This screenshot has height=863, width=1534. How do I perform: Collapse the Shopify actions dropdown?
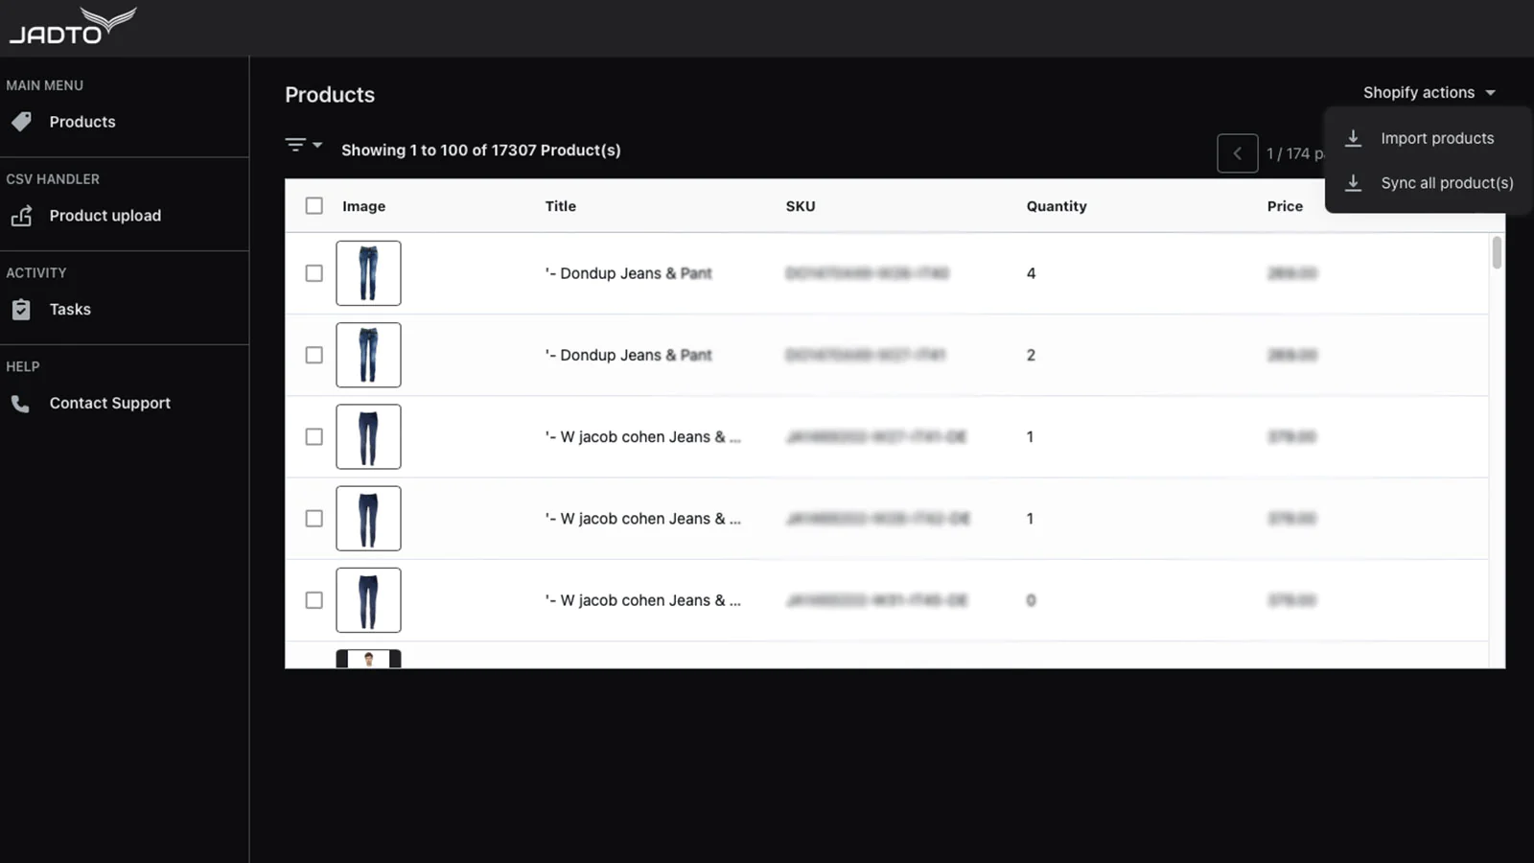(1429, 93)
